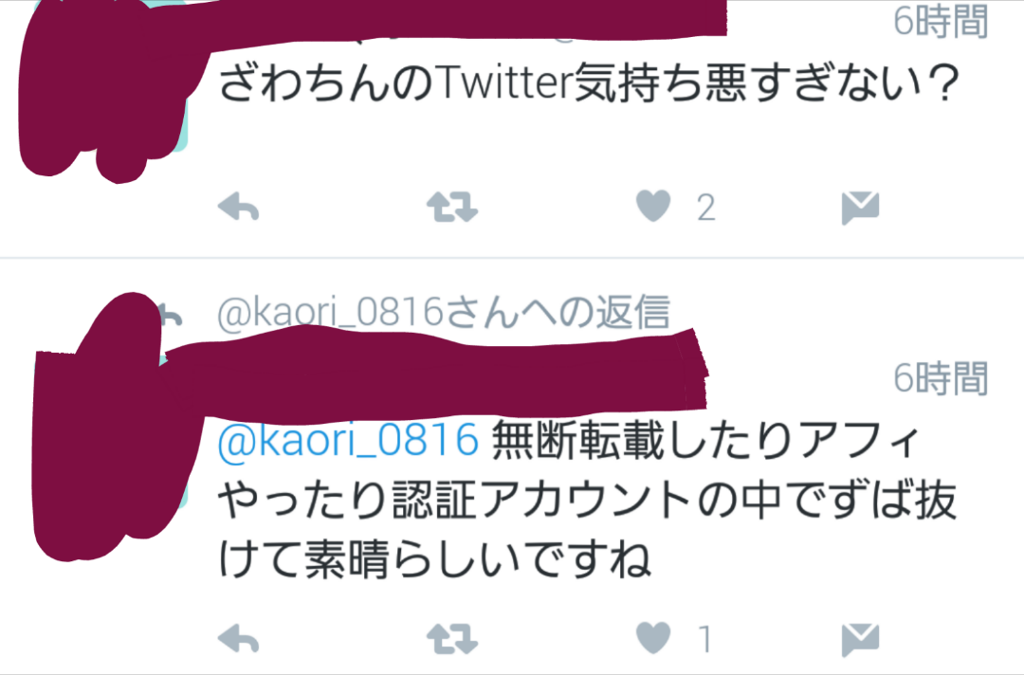Like the tweet showing 1 like
Image resolution: width=1024 pixels, height=675 pixels.
[653, 637]
